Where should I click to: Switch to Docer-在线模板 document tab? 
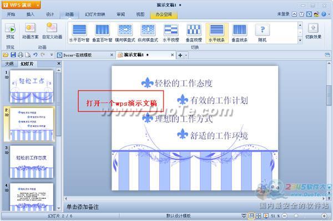(77, 55)
